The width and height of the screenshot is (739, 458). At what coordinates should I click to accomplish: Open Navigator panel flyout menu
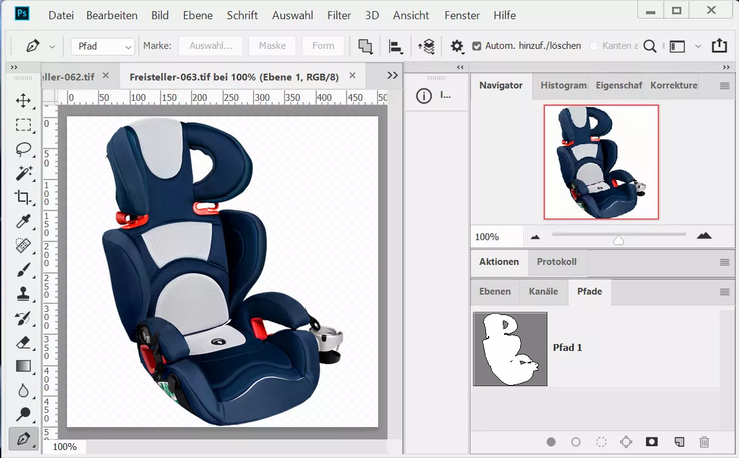click(724, 86)
